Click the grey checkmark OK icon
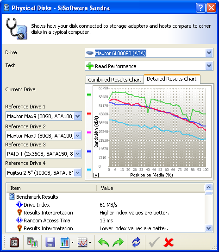Screen dimensions: 219x252 click(x=154, y=242)
